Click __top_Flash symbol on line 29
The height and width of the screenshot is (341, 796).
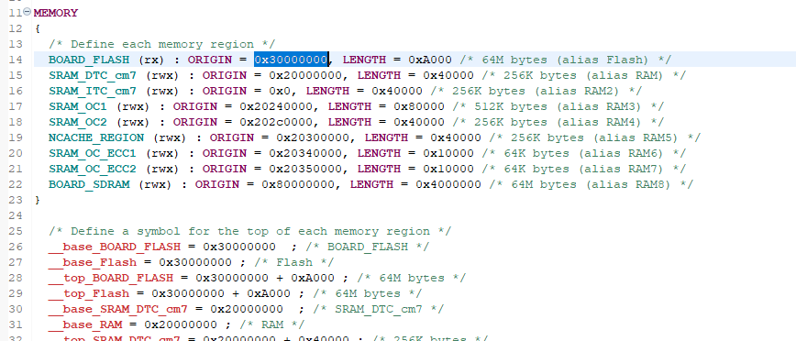(x=89, y=293)
